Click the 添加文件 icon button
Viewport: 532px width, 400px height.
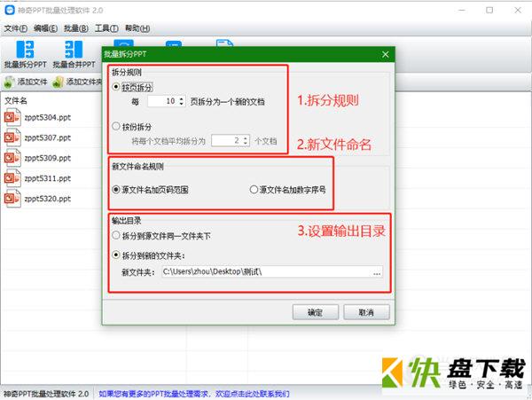tap(9, 82)
